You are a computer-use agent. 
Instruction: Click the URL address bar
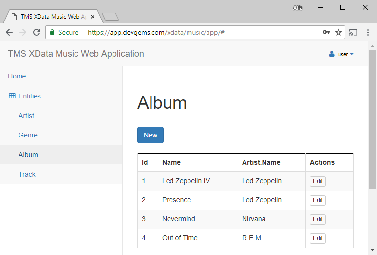[x=195, y=32]
